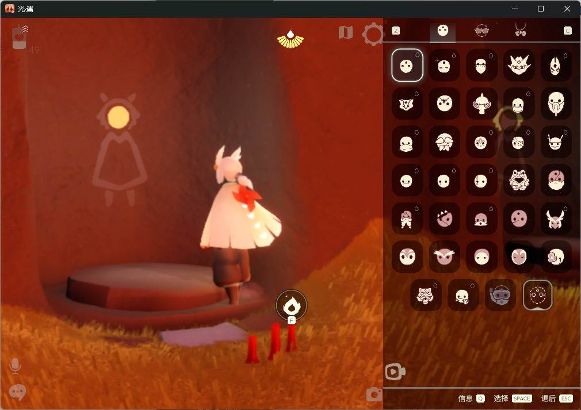Equip the big mustache mask
Image resolution: width=581 pixels, height=410 pixels.
[x=444, y=142]
